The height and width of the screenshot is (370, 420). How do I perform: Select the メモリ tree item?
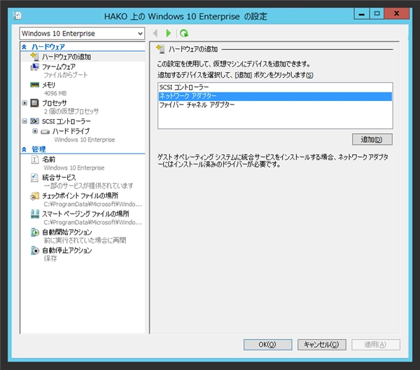[48, 85]
